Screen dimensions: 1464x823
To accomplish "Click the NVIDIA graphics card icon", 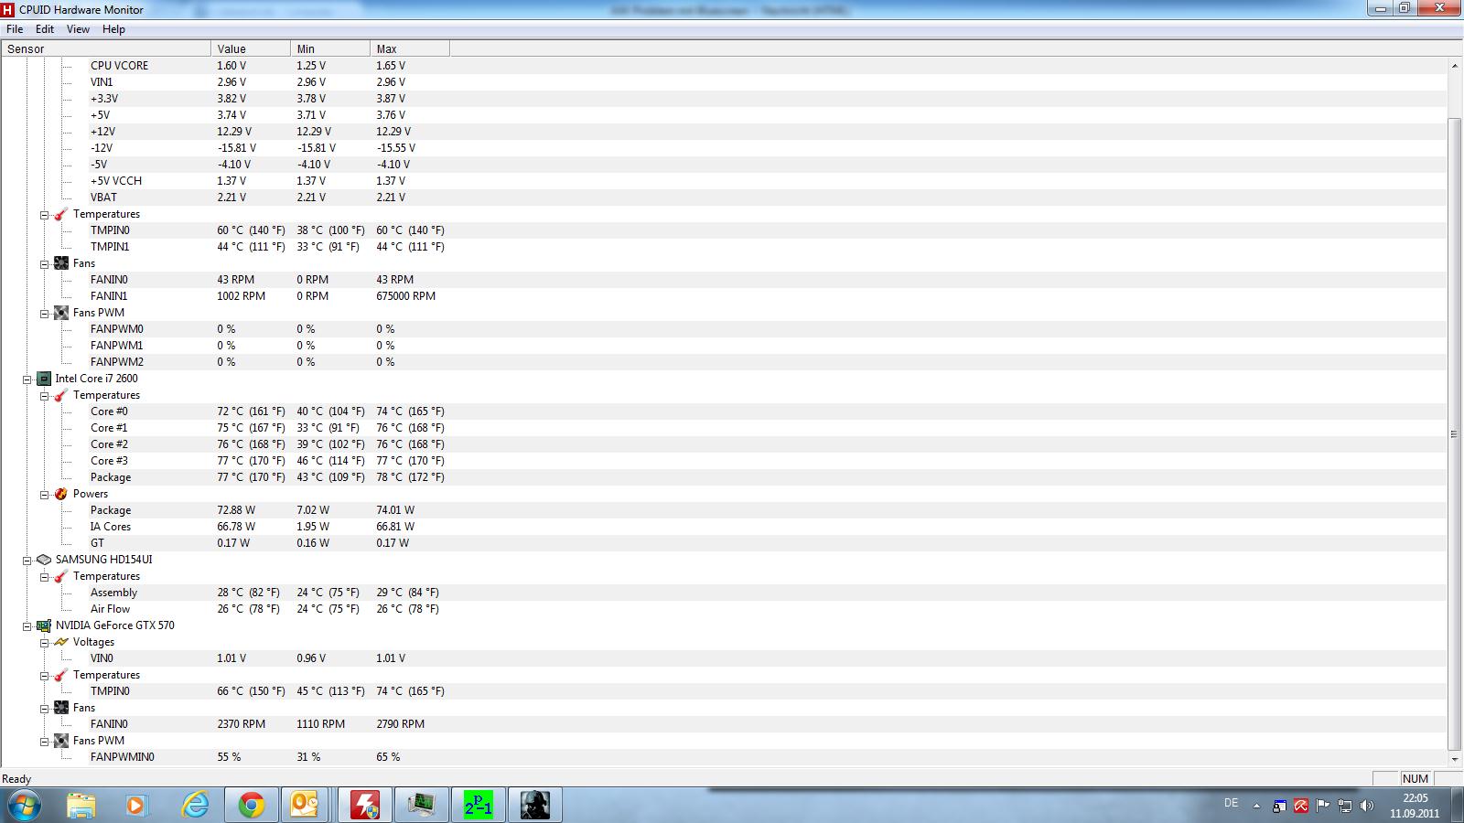I will pyautogui.click(x=43, y=625).
